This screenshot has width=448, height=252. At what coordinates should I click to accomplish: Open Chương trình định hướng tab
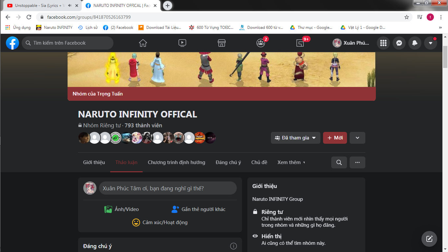[x=176, y=162]
